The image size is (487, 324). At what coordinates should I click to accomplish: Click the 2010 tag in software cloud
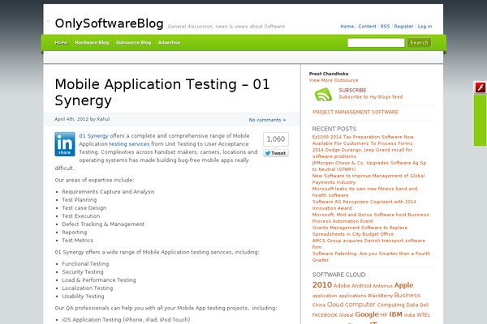coord(322,285)
